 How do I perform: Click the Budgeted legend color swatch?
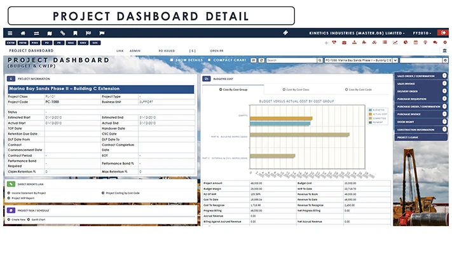pos(370,109)
